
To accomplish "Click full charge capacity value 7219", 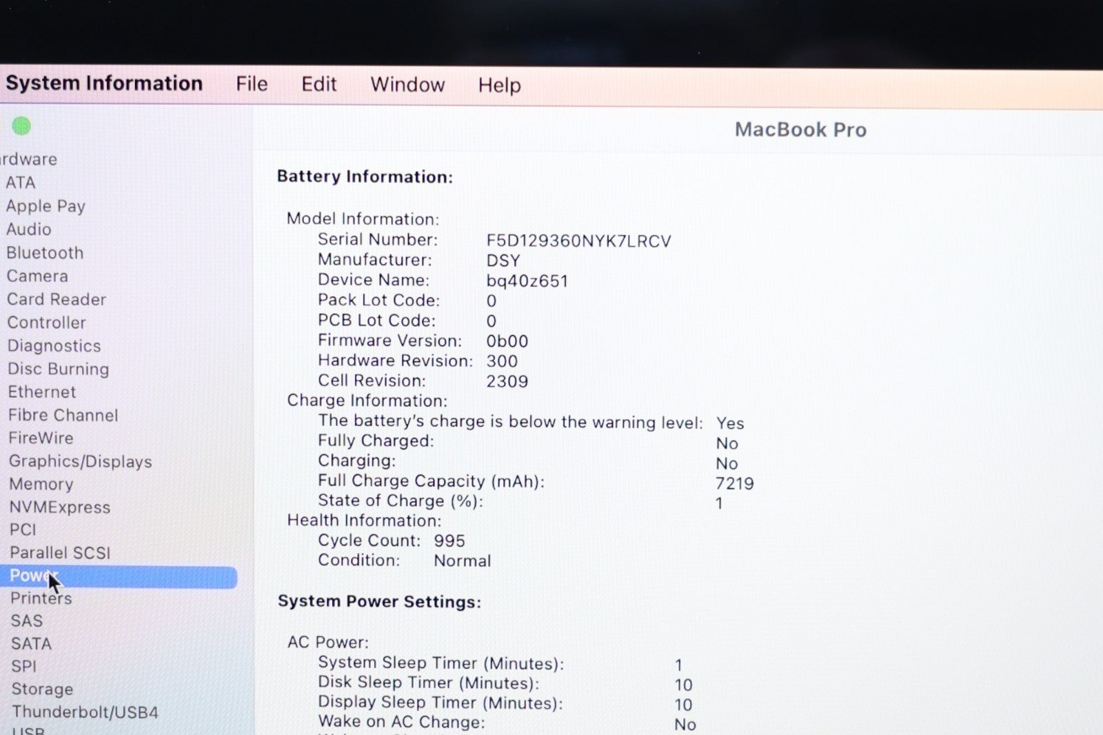I will click(x=735, y=483).
